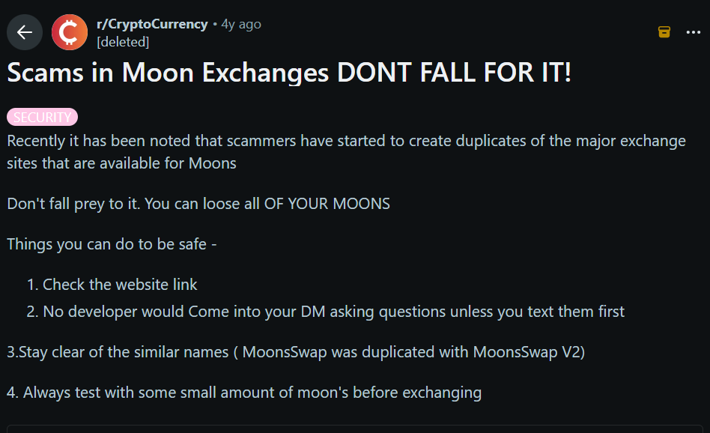
Task: Click the text "sites that are available for Moons"
Action: [121, 163]
